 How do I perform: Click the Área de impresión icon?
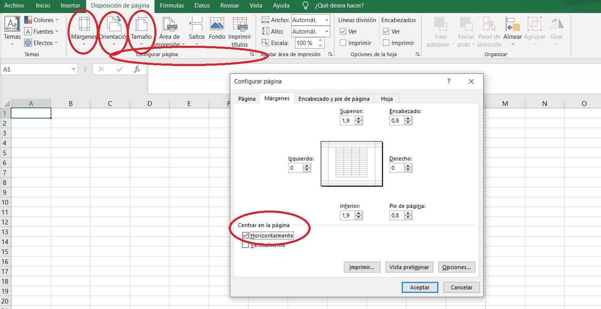click(170, 24)
